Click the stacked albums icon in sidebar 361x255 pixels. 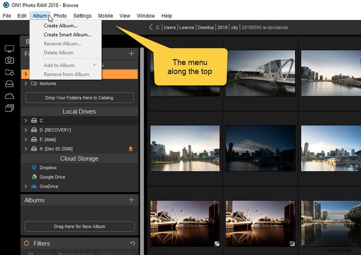[10, 108]
